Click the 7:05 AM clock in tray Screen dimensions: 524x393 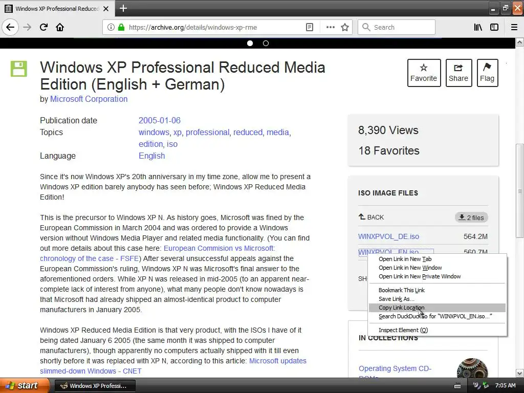click(505, 385)
